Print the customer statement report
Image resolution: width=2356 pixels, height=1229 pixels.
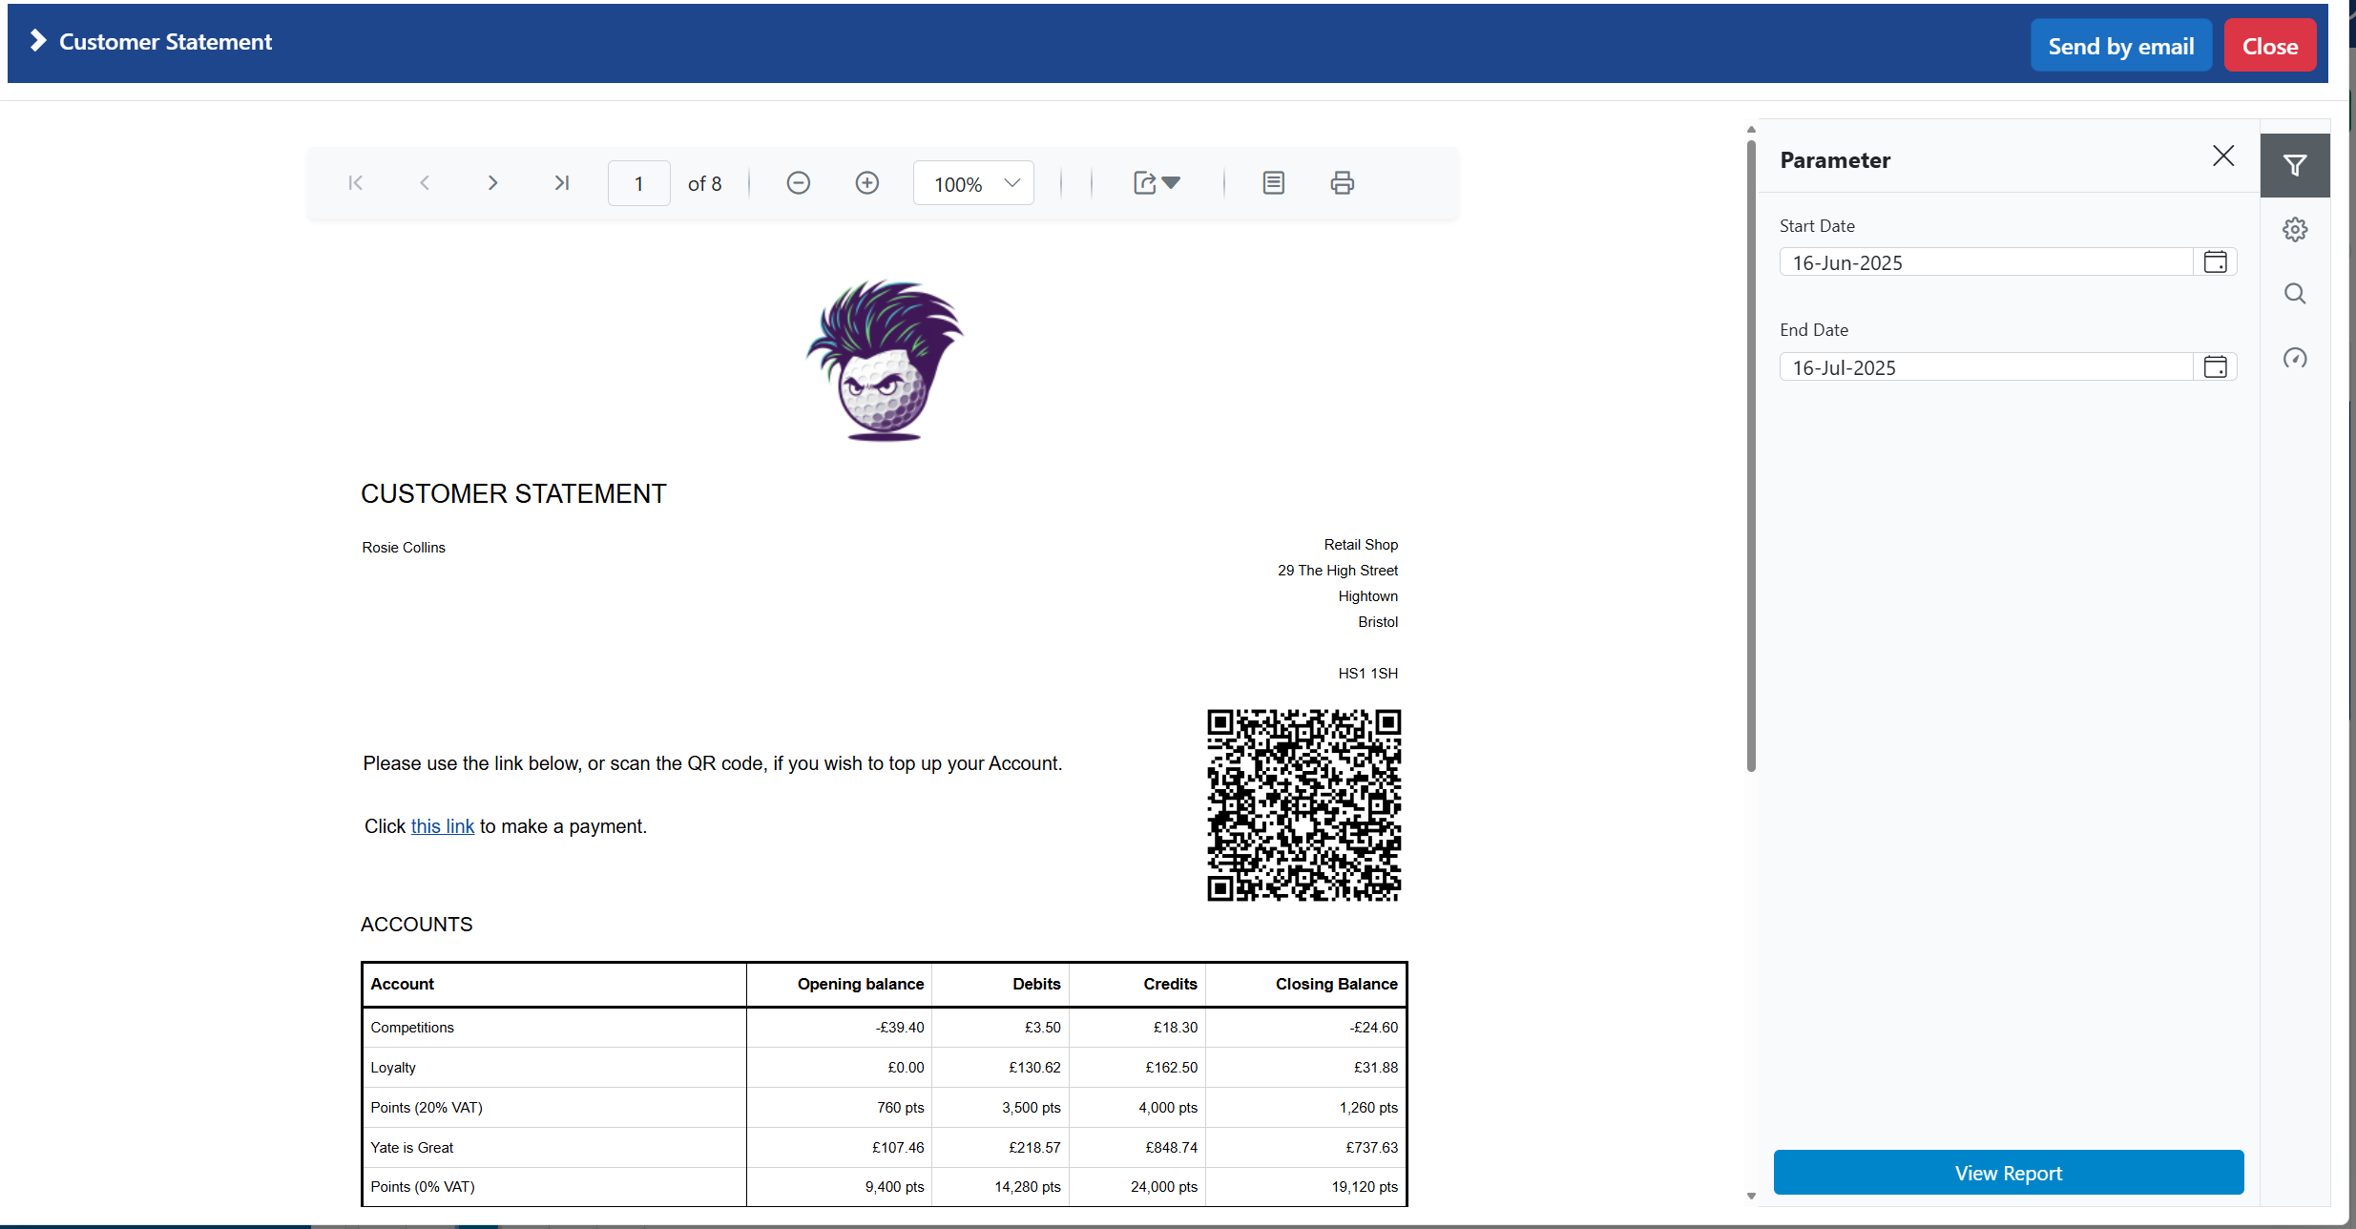pyautogui.click(x=1342, y=183)
